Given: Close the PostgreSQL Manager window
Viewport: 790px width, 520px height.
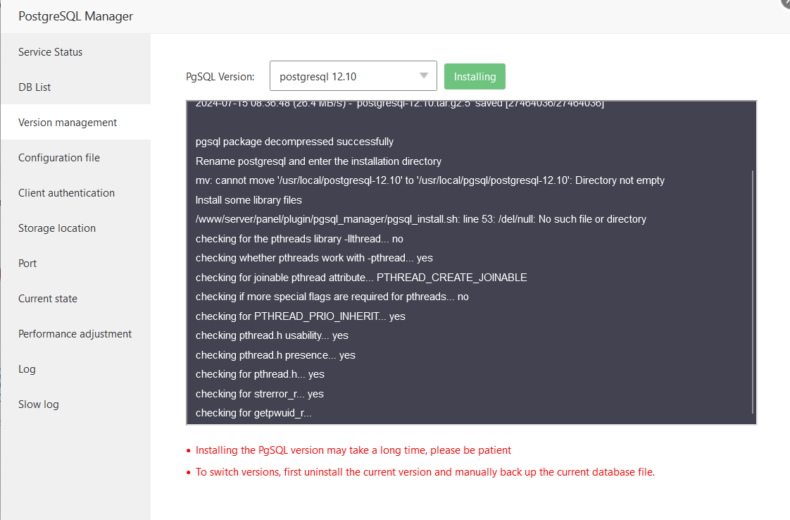Looking at the screenshot, I should pyautogui.click(x=785, y=4).
